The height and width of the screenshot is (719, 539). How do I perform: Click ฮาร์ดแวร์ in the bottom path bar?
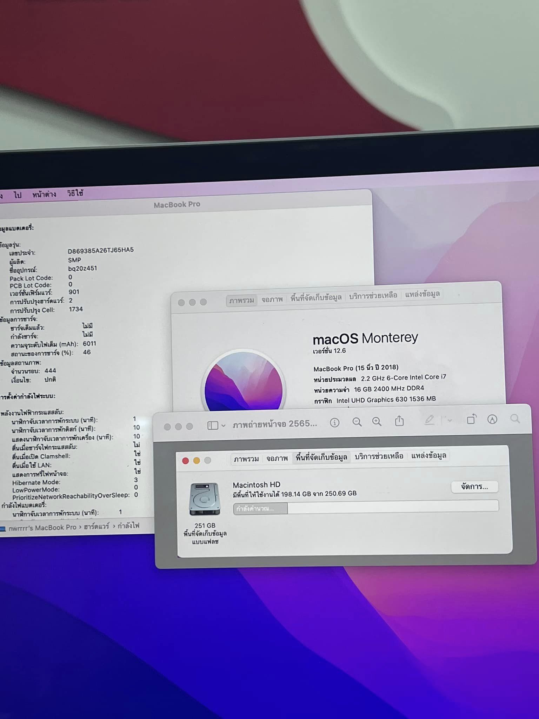97,527
